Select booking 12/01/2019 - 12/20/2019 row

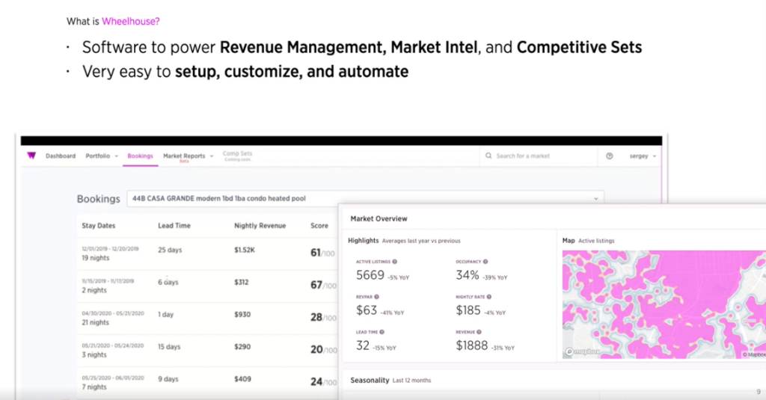[x=207, y=254]
